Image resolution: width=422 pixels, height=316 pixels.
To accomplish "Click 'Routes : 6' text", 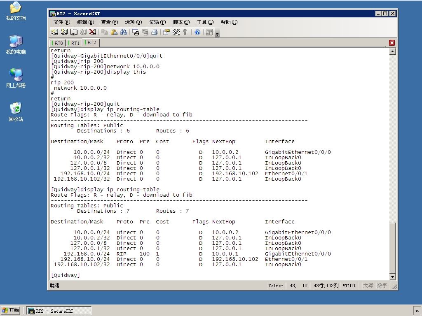I will (173, 131).
